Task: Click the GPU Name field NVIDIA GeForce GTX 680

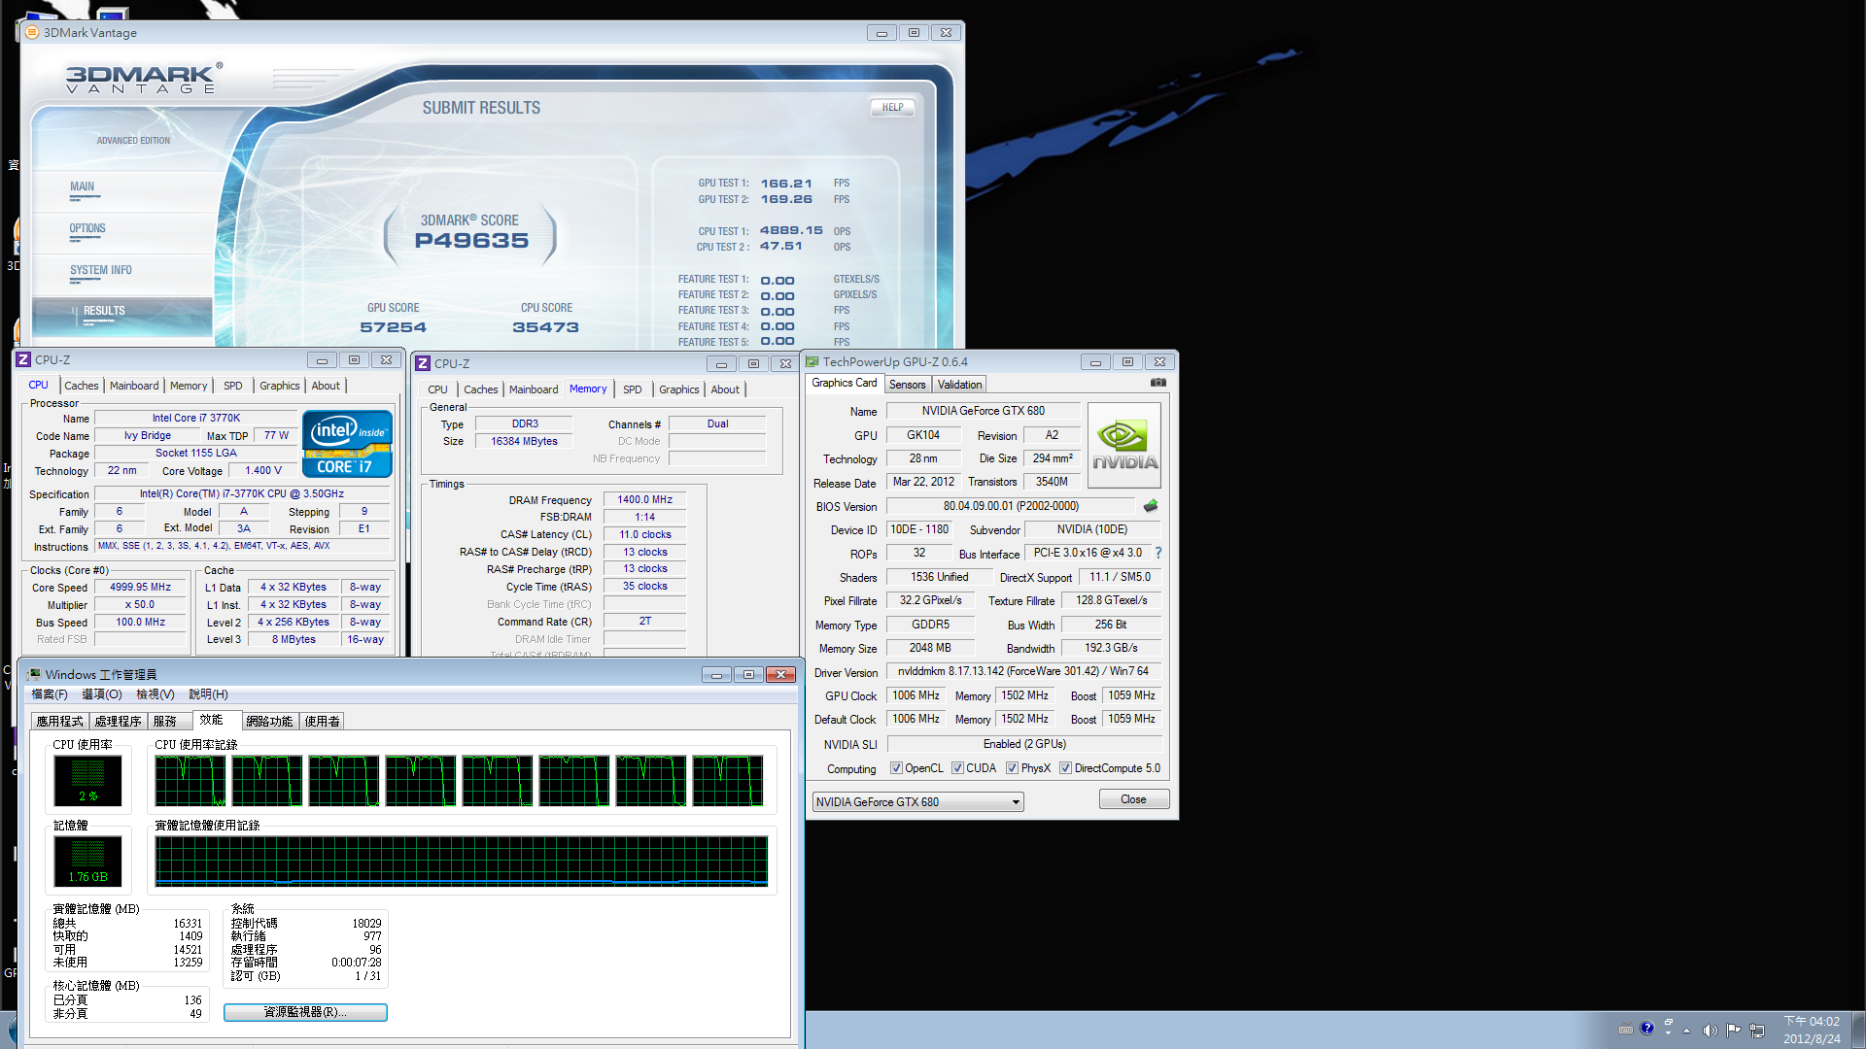Action: (x=983, y=411)
